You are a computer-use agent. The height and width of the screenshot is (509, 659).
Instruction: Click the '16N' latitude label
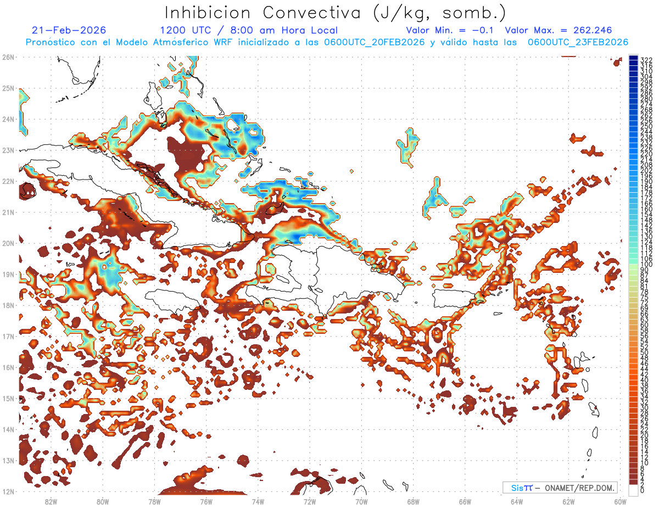coord(8,367)
